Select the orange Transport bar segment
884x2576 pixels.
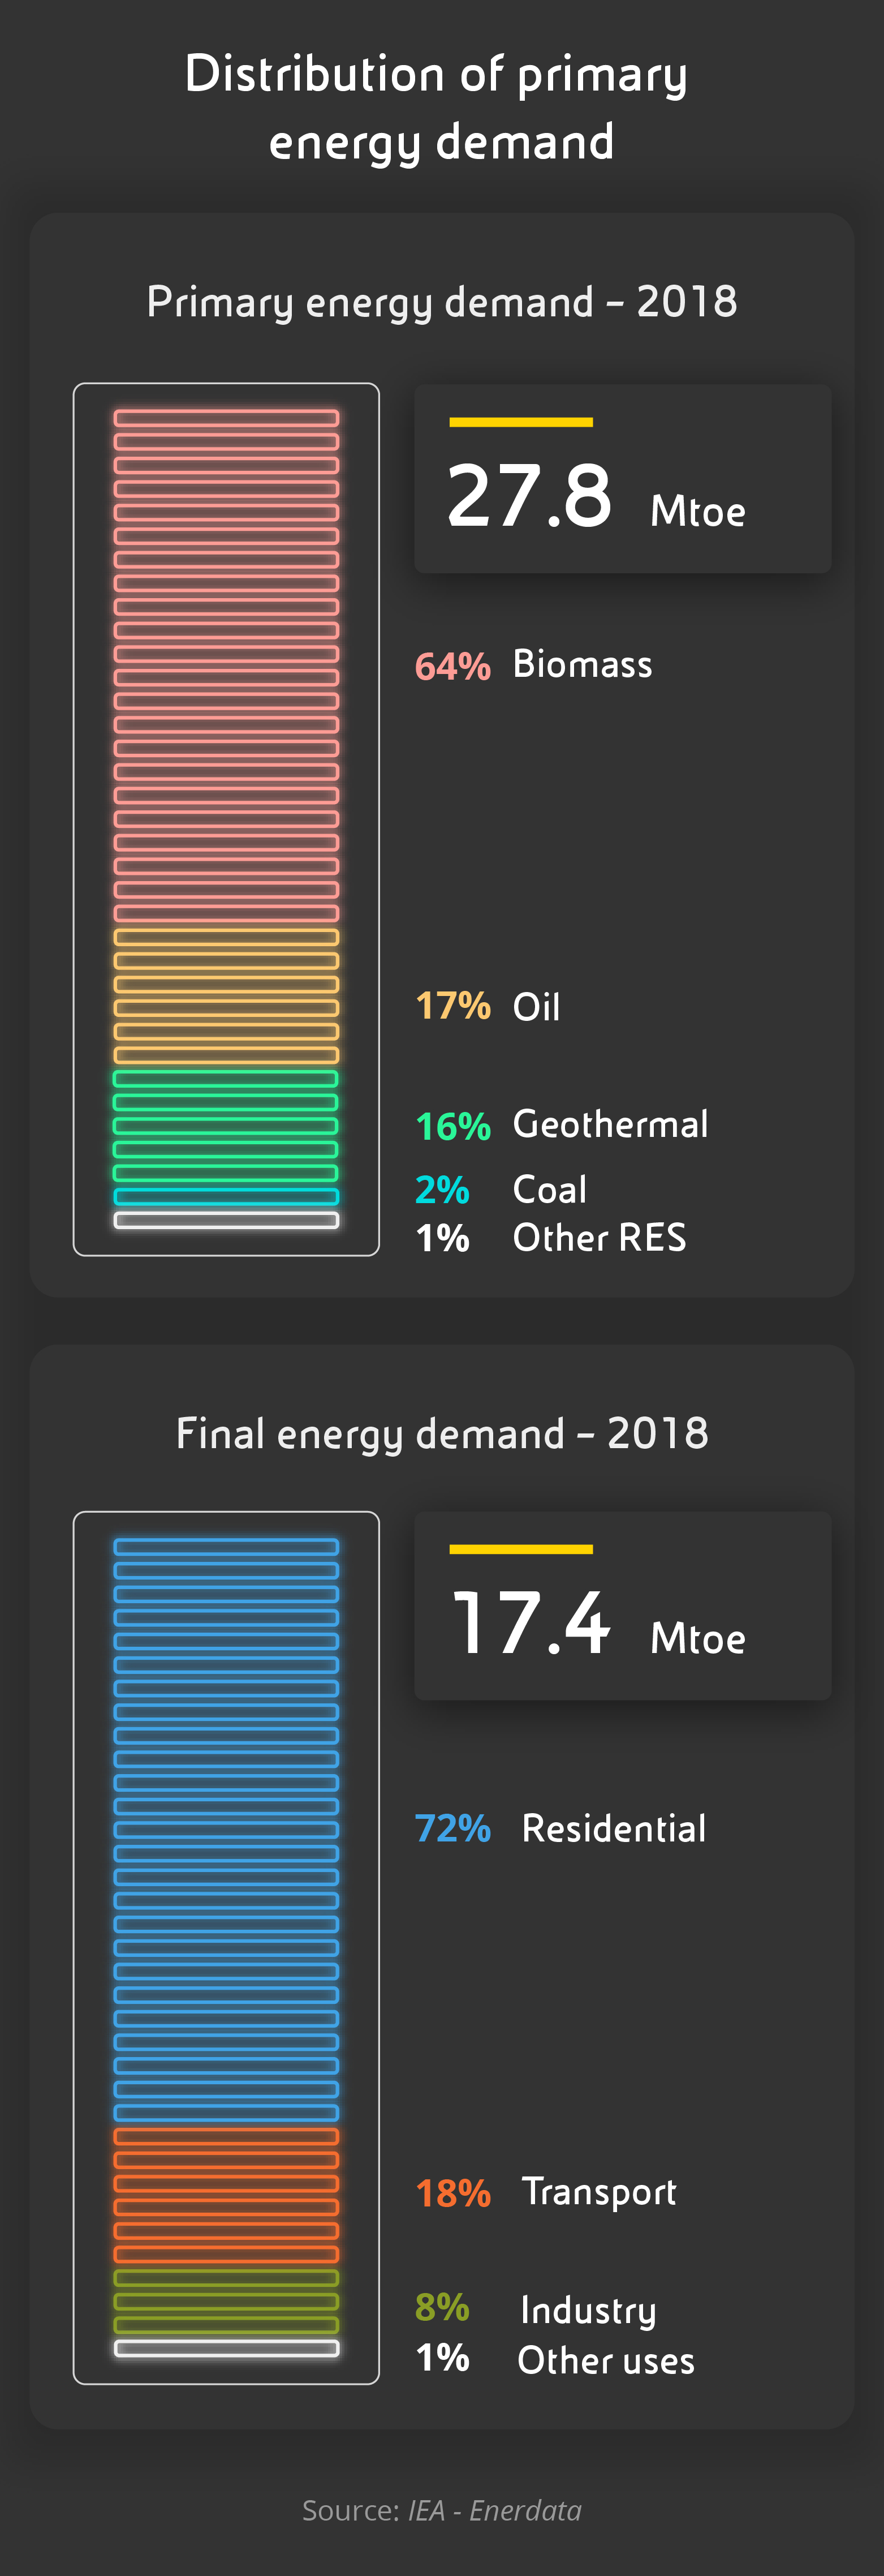(227, 2195)
